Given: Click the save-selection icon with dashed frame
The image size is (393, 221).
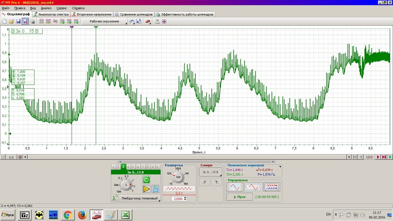Looking at the screenshot, I should pos(32,22).
